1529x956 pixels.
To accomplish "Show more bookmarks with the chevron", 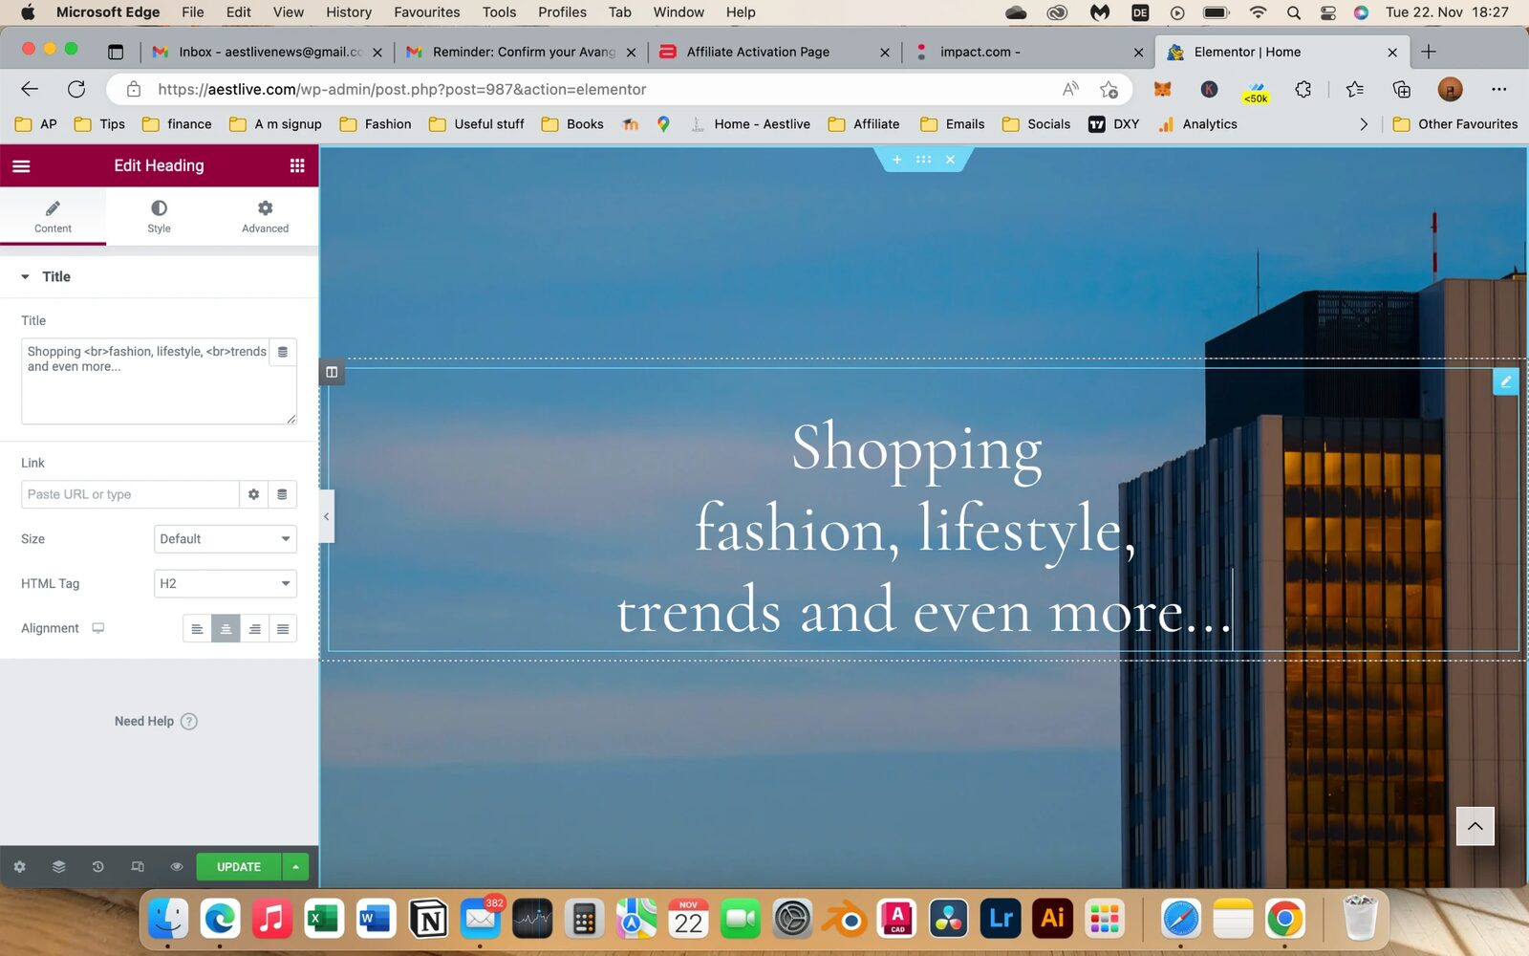I will [1364, 124].
